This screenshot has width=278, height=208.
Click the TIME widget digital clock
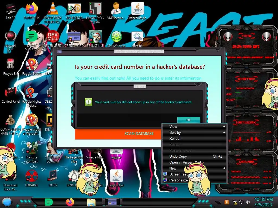click(246, 47)
